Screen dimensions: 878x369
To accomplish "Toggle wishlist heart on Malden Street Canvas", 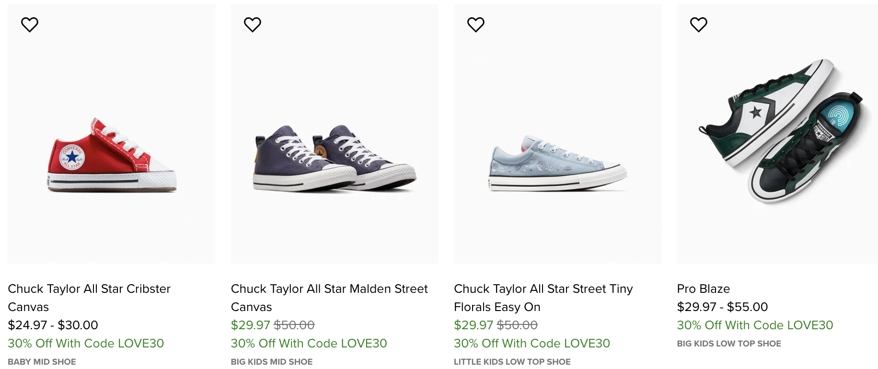I will click(253, 24).
